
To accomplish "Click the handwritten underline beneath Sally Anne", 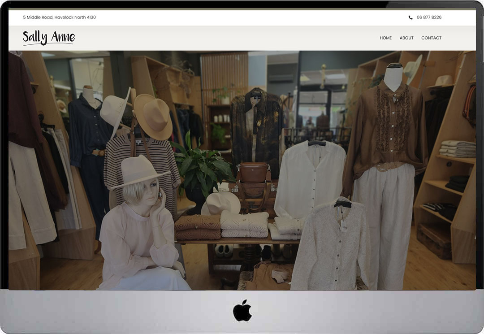I will click(48, 44).
